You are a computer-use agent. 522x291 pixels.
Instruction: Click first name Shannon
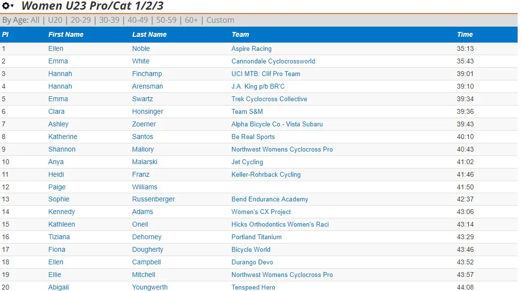point(62,149)
